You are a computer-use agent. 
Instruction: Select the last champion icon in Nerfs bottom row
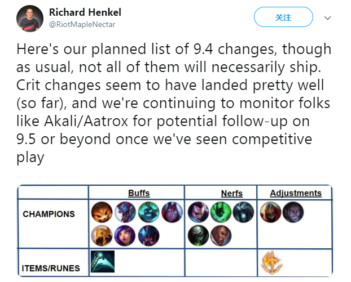(221, 235)
